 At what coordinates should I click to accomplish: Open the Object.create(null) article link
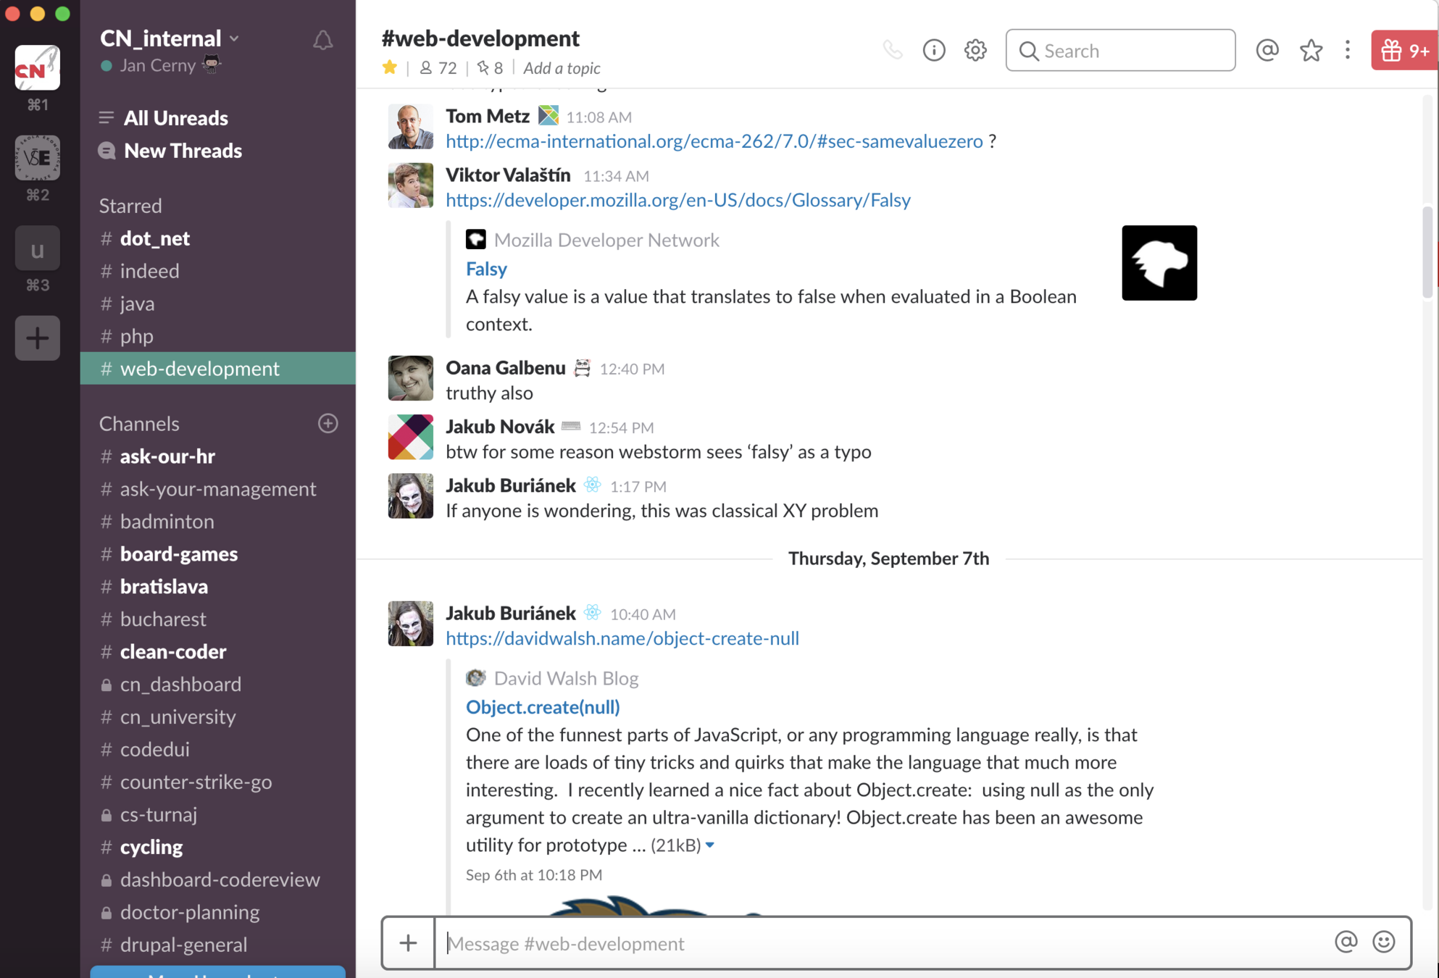(x=542, y=706)
